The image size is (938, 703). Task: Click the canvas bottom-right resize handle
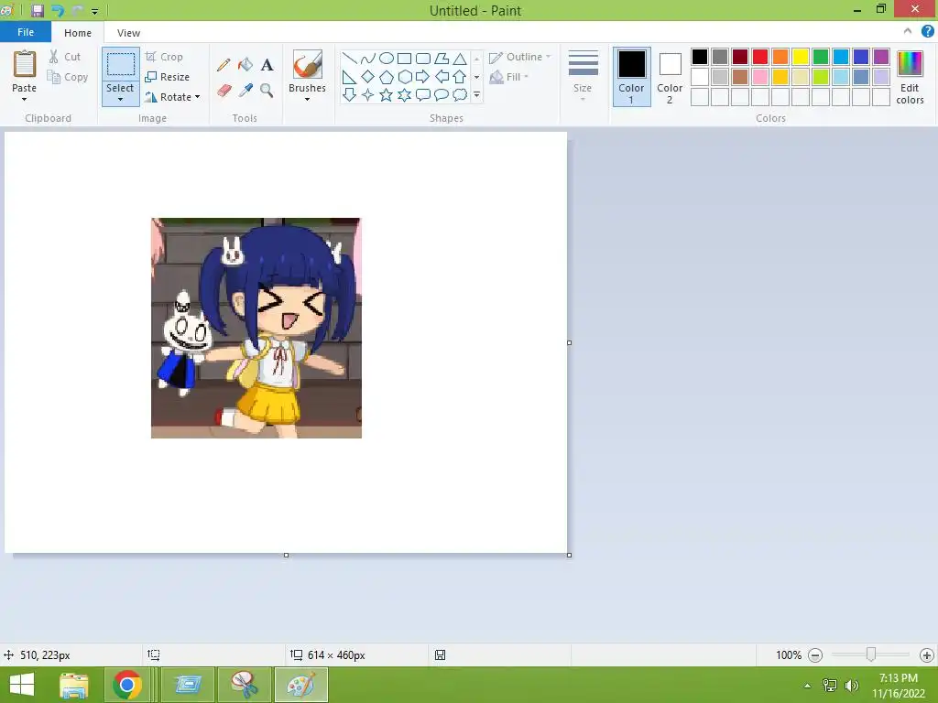[x=569, y=556]
